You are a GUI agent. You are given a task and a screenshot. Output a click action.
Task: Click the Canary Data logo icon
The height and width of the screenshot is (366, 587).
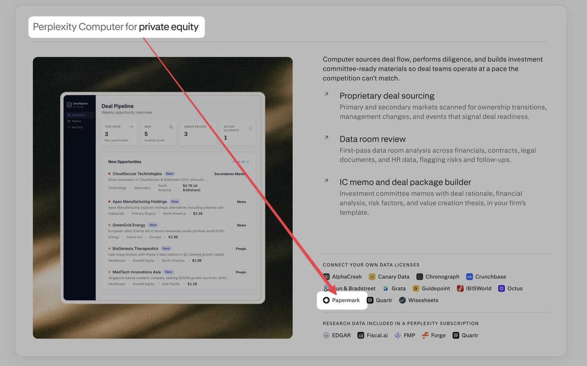(372, 277)
